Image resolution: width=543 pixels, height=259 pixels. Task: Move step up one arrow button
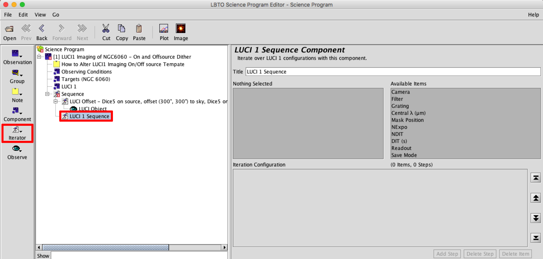pyautogui.click(x=536, y=198)
